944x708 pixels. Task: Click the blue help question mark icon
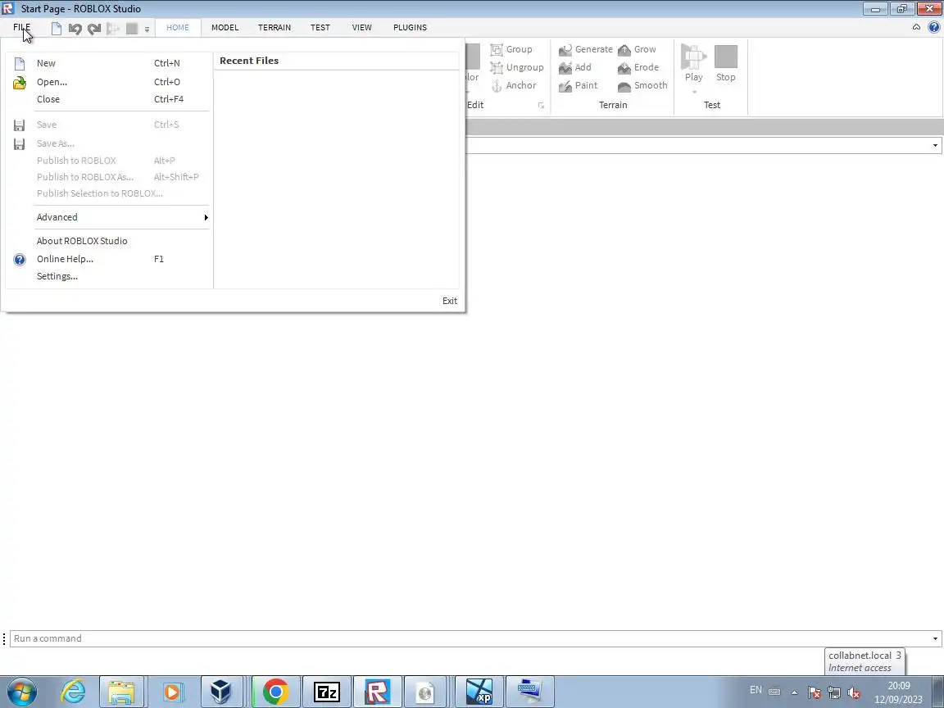[934, 27]
